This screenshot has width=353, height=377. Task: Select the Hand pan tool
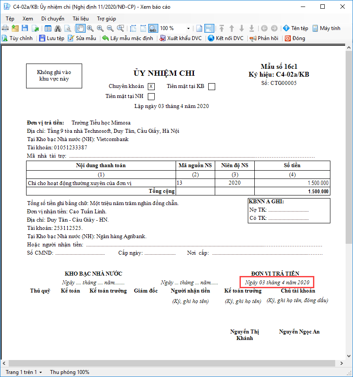coord(80,28)
